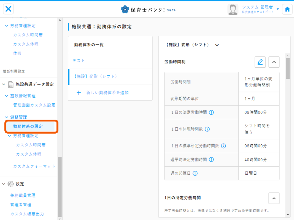Open 管理画面カスタム設定 in sidebar
The height and width of the screenshot is (220, 294).
click(34, 105)
